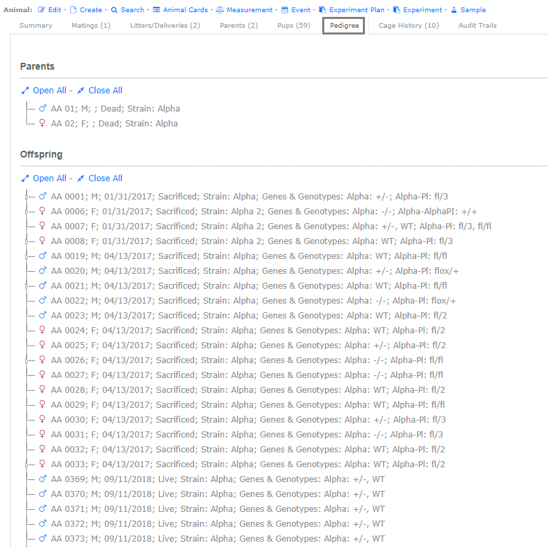Screen dimensions: 547x547
Task: Click the Experiment Plan clipboard icon
Action: 322,9
